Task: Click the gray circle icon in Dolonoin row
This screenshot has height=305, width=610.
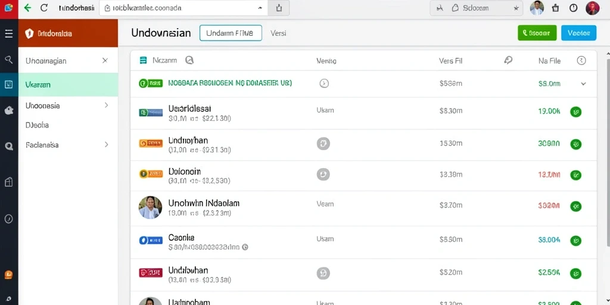Action: 323,174
